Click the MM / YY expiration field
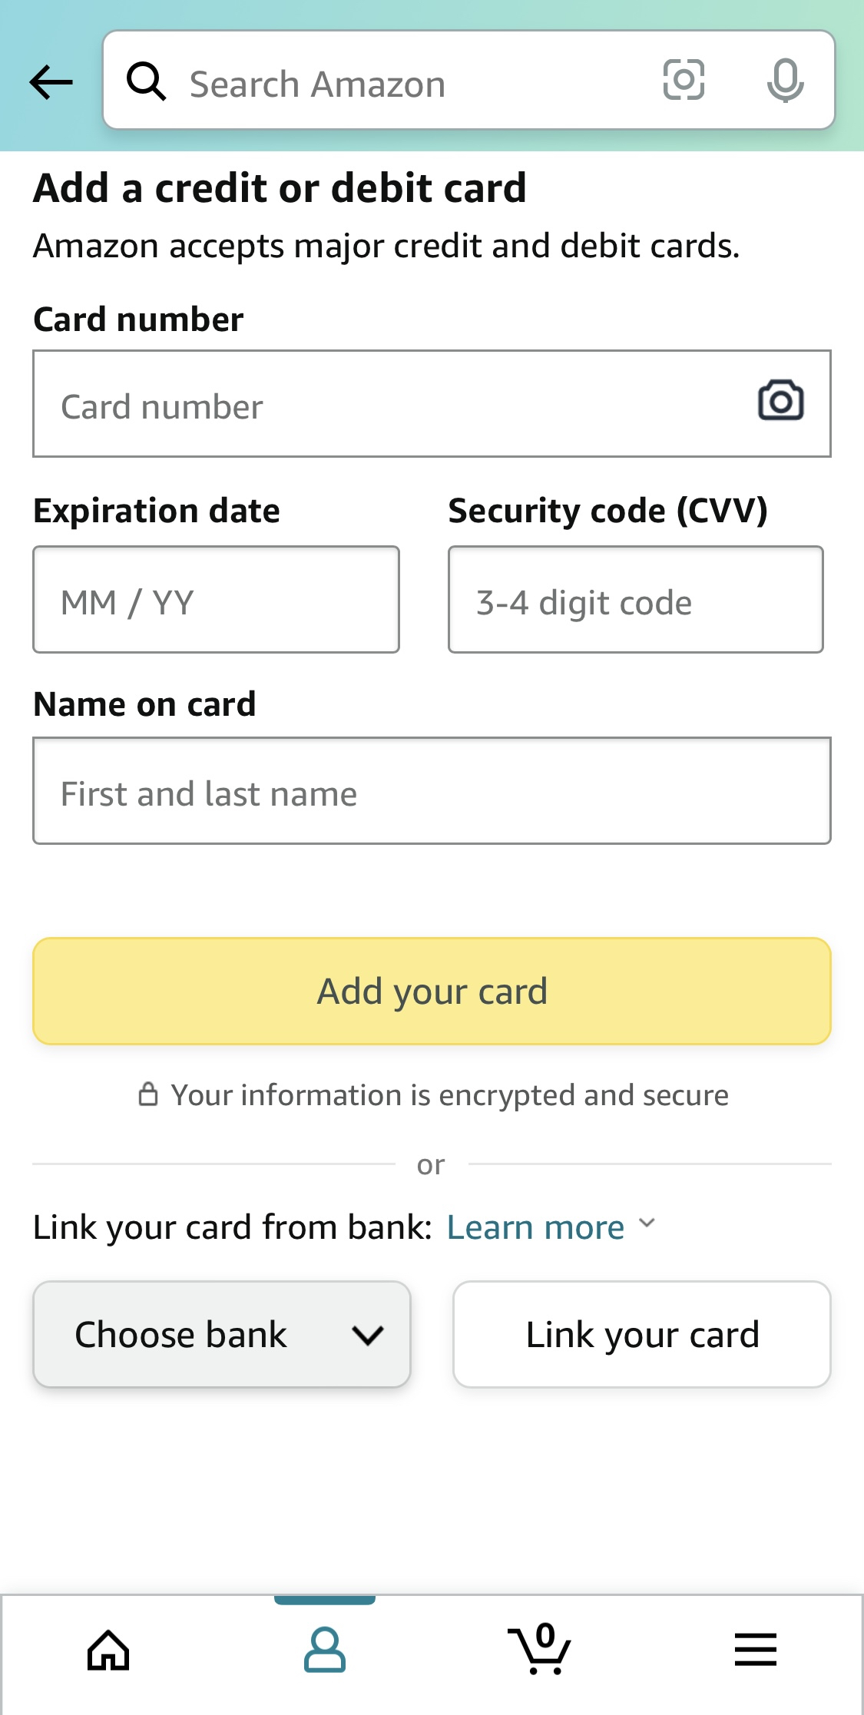This screenshot has width=864, height=1715. [216, 600]
